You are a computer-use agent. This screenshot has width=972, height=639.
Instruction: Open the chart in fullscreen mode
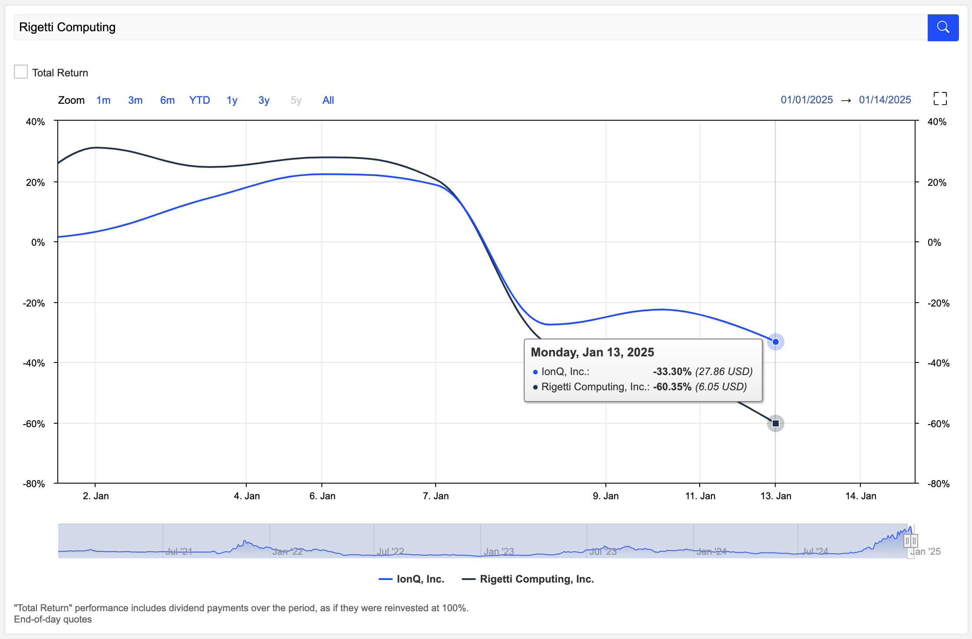tap(940, 99)
